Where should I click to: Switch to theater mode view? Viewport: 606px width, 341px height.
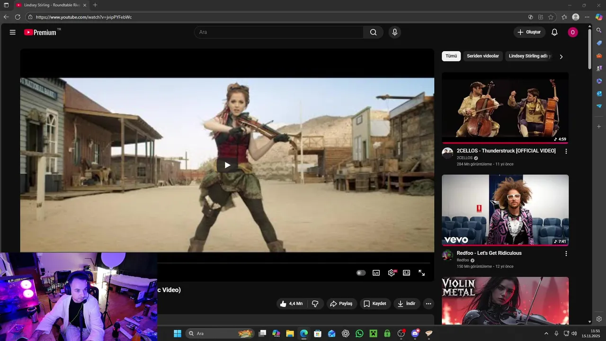pyautogui.click(x=407, y=273)
